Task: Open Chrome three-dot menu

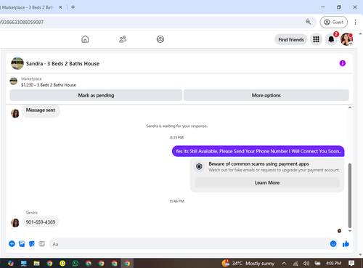Action: pyautogui.click(x=355, y=22)
